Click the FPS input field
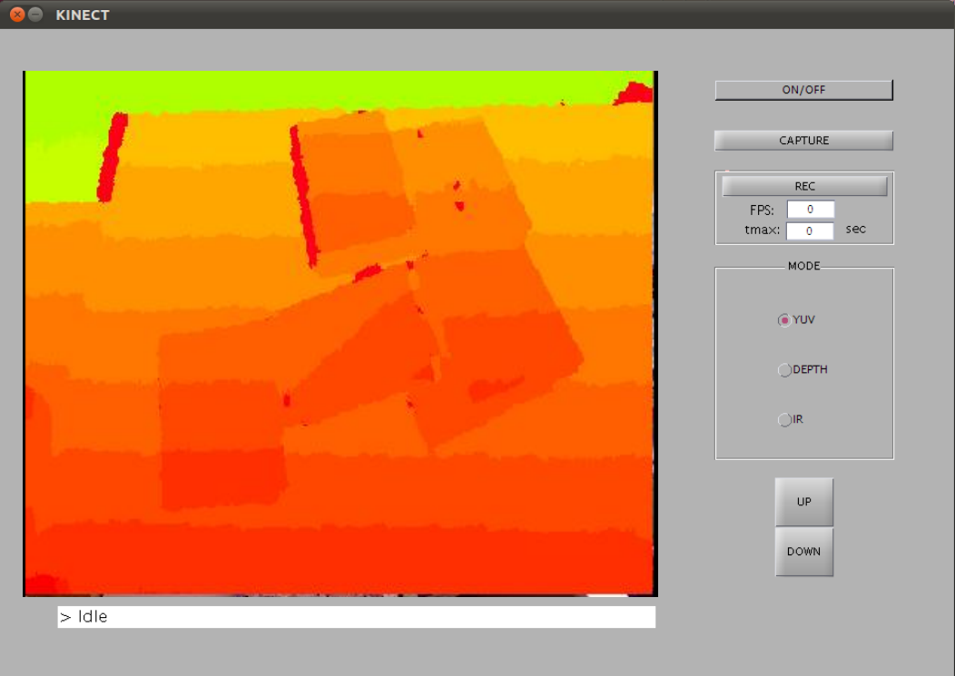Image resolution: width=955 pixels, height=676 pixels. [810, 210]
